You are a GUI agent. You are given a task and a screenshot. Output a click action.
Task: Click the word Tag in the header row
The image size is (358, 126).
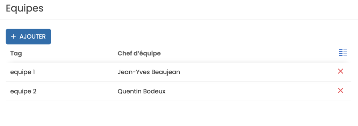16,54
